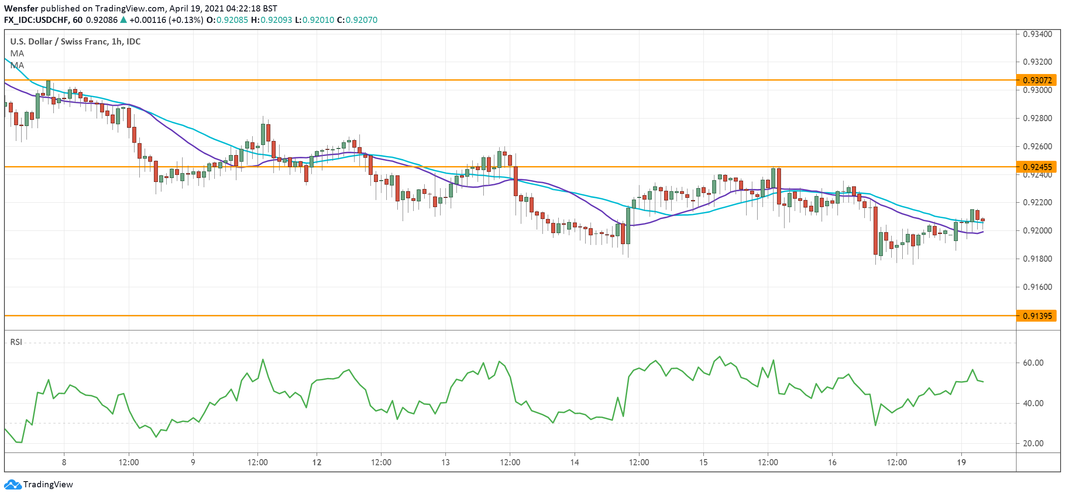The height and width of the screenshot is (497, 1065).
Task: Select the first MA indicator label
Action: (x=16, y=54)
